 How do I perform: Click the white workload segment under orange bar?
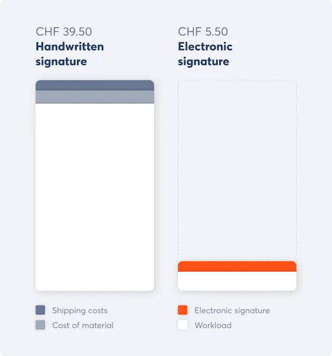coord(237,281)
